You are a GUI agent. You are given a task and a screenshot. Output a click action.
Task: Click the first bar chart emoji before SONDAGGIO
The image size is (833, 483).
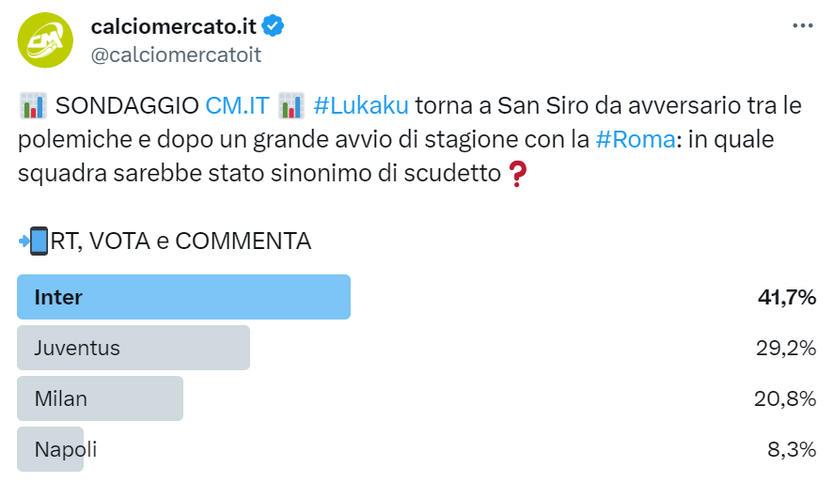point(32,105)
